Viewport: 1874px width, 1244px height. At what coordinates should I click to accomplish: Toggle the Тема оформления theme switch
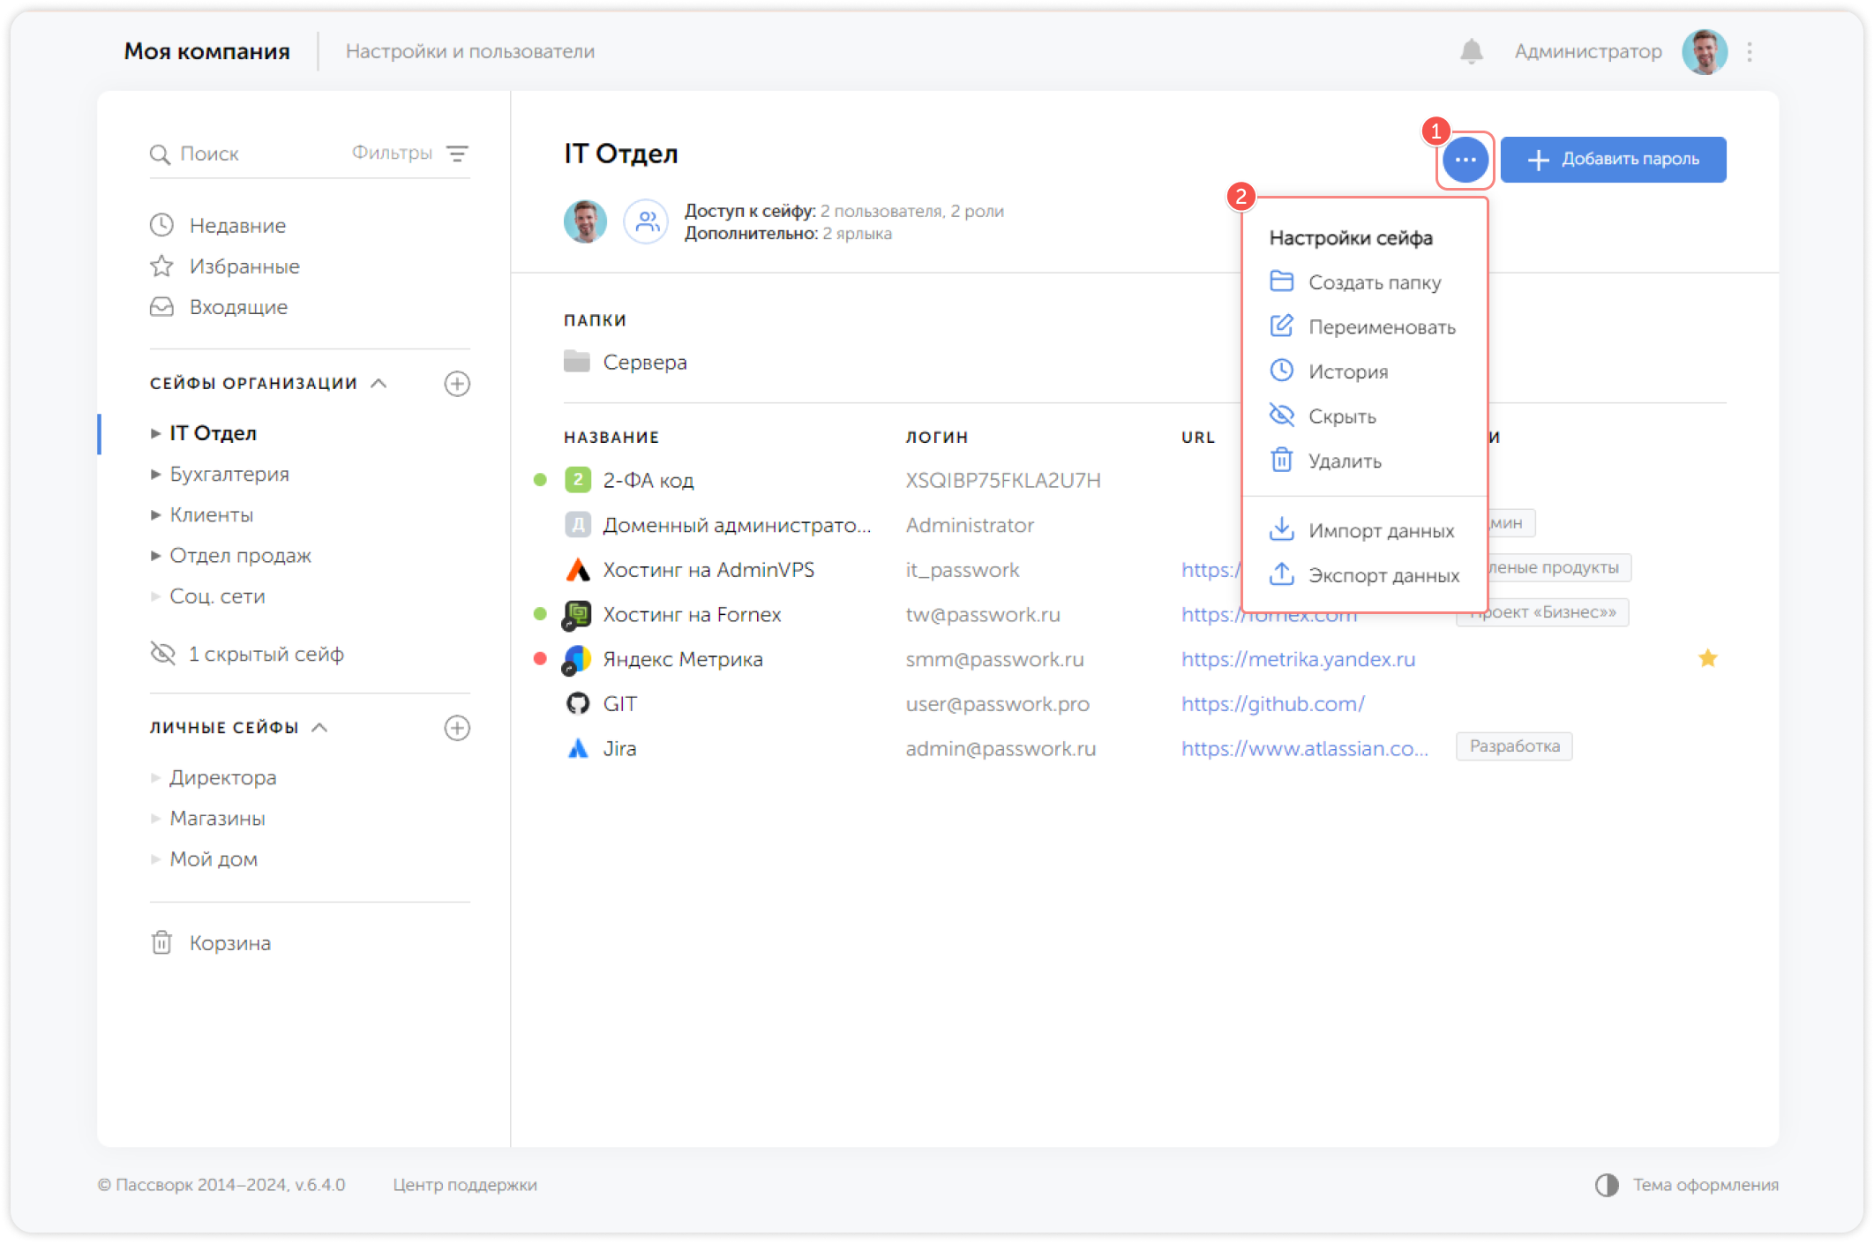(x=1607, y=1185)
